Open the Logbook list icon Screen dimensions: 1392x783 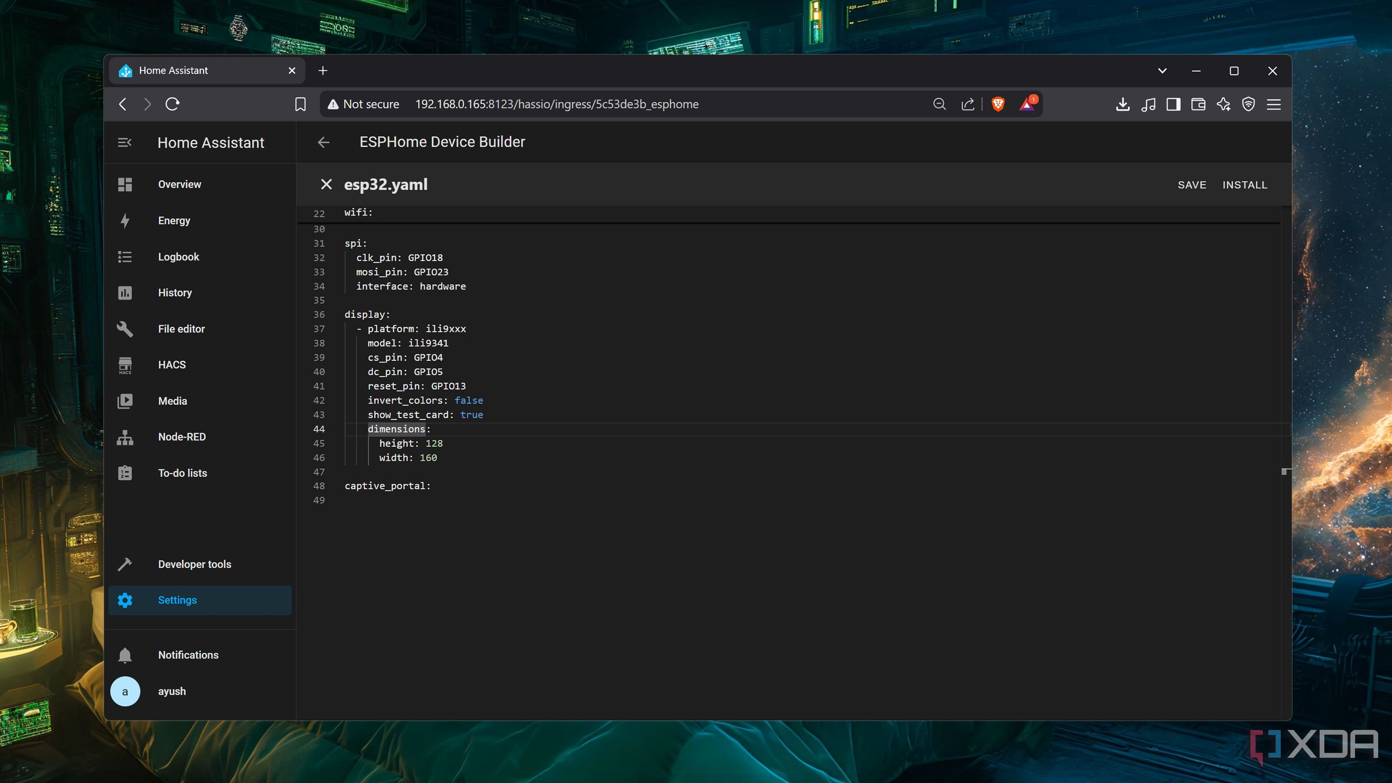pos(125,257)
